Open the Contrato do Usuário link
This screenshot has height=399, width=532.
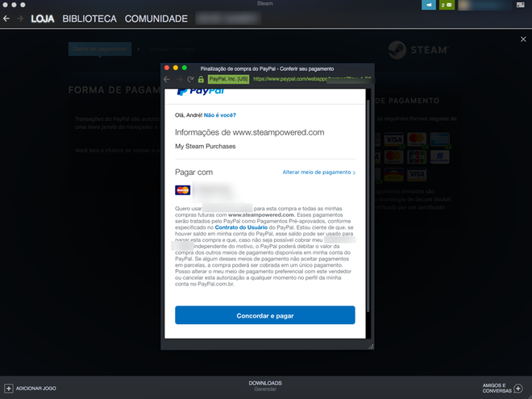pos(241,227)
